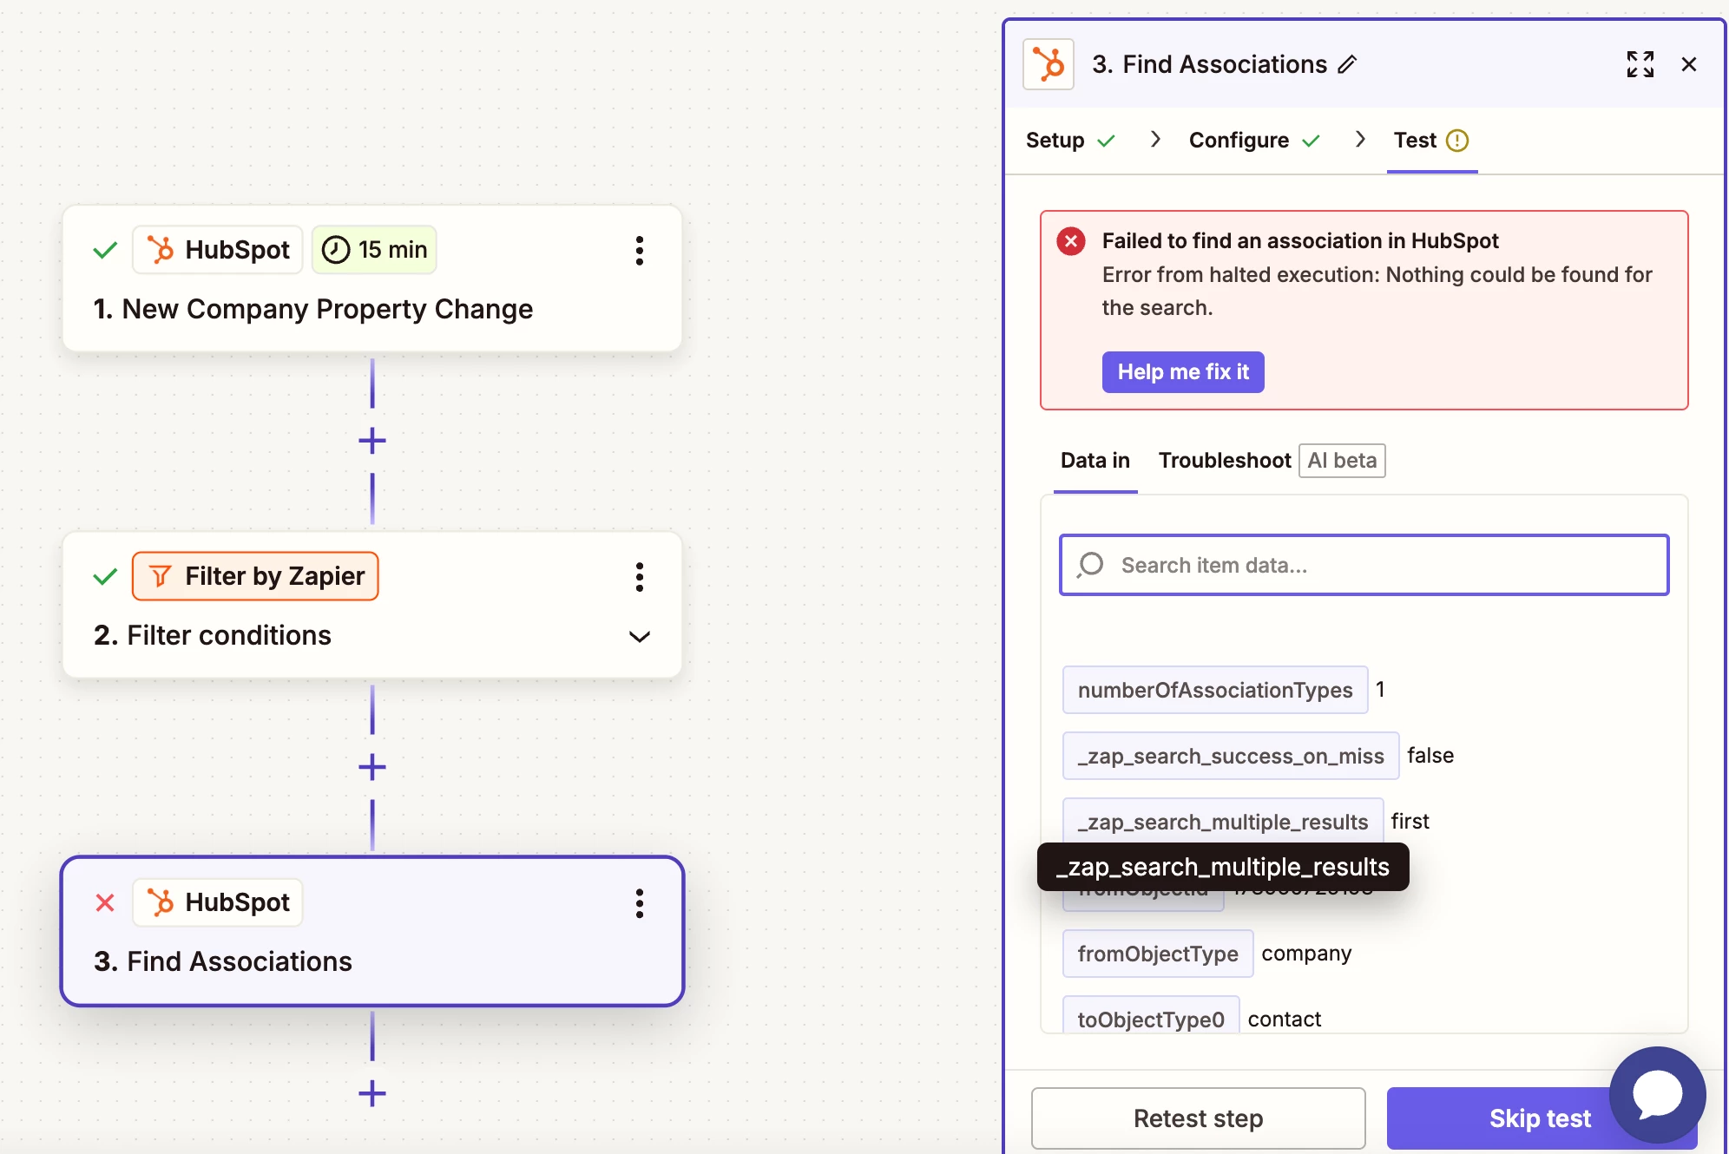Add step between filter and Find Associations

(372, 767)
